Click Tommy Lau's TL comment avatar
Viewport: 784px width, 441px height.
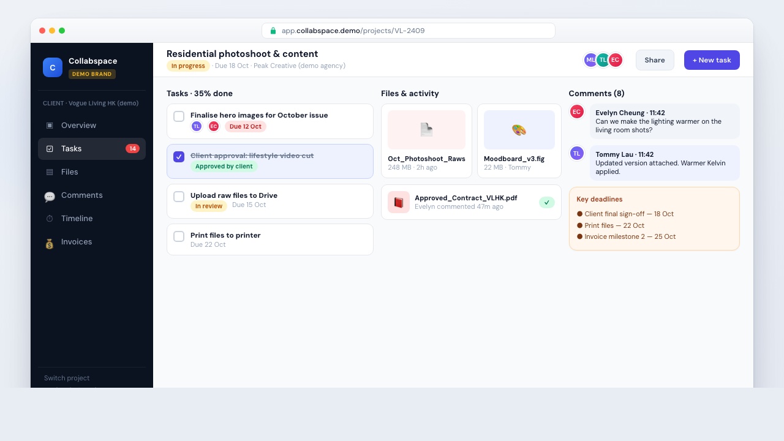(x=577, y=153)
